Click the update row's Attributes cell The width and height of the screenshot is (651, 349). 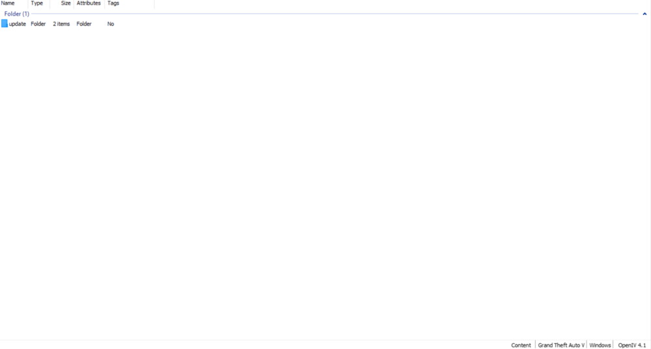[x=84, y=24]
